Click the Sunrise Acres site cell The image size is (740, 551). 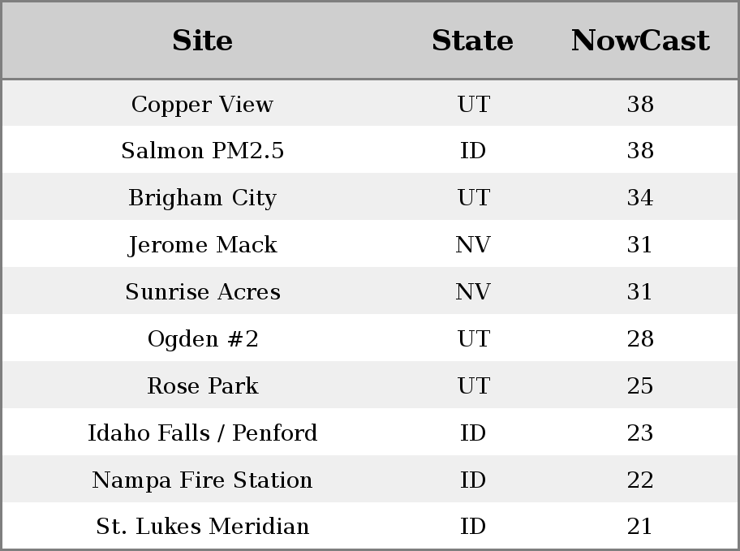point(203,292)
